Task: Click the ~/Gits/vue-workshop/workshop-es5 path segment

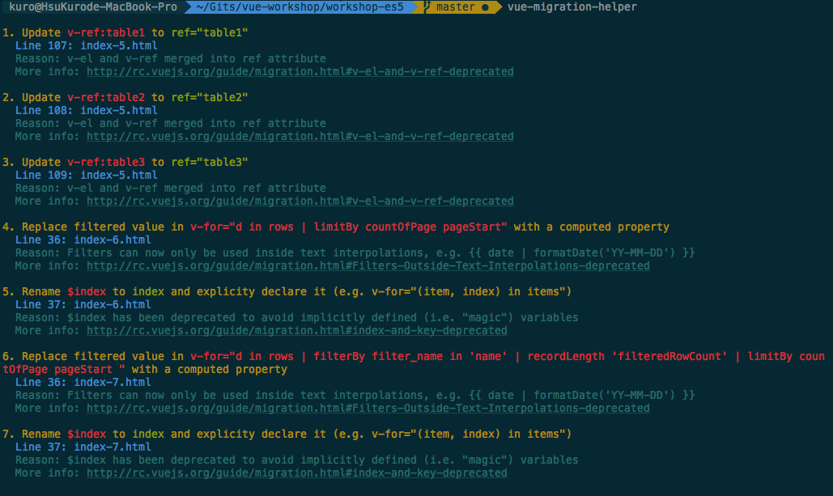Action: pos(300,7)
